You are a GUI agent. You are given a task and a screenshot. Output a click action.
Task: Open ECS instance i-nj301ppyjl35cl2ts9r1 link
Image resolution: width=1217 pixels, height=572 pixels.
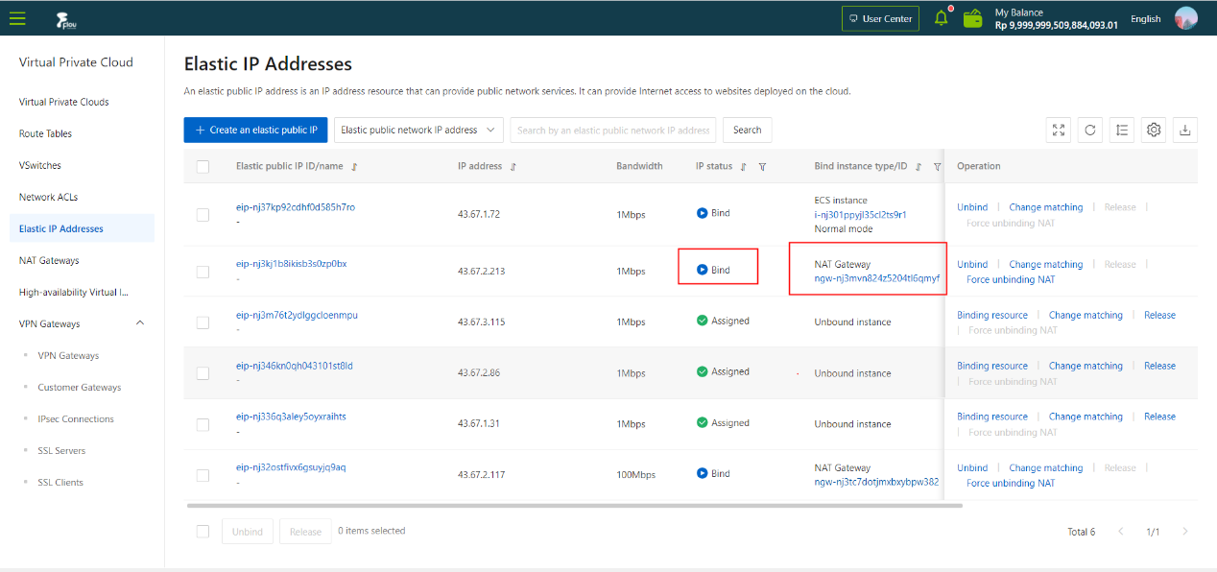[x=860, y=215]
